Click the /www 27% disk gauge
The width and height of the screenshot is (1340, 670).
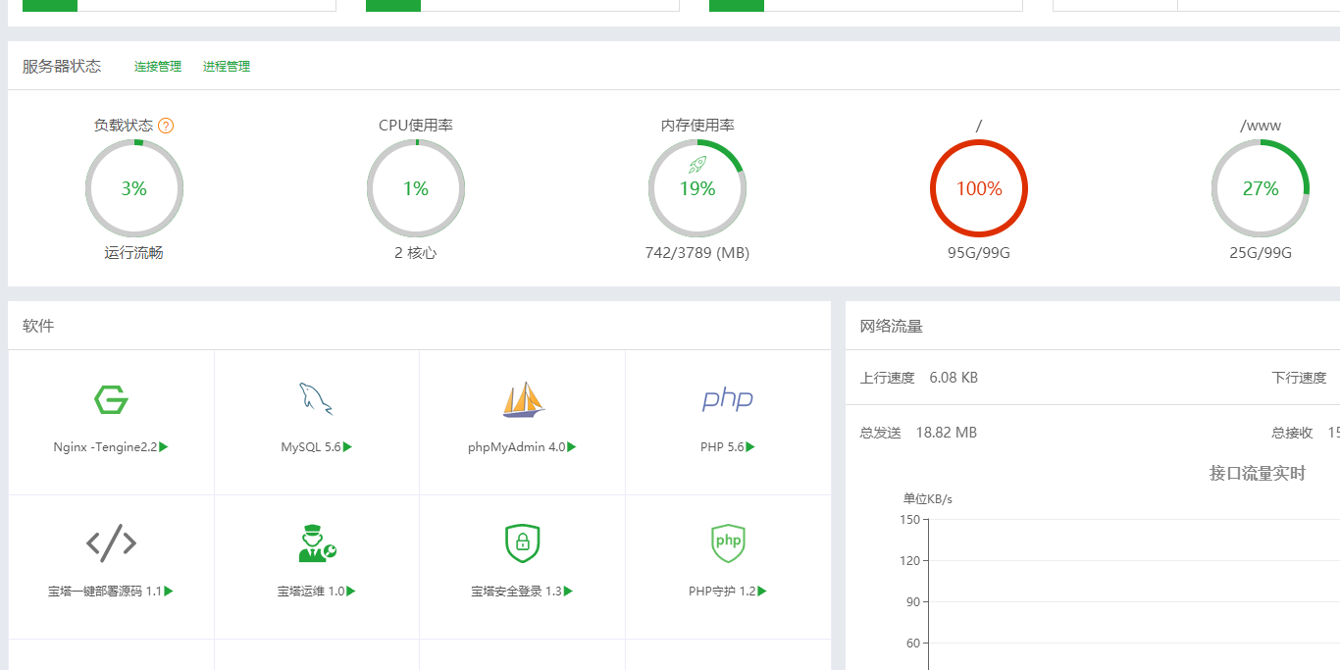[1261, 188]
